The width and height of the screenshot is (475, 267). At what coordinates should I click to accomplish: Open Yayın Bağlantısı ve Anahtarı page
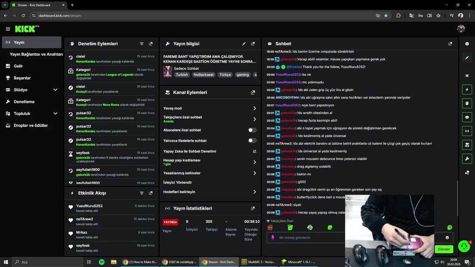pyautogui.click(x=36, y=54)
